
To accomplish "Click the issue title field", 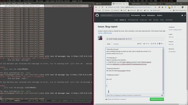I will (x=135, y=39).
